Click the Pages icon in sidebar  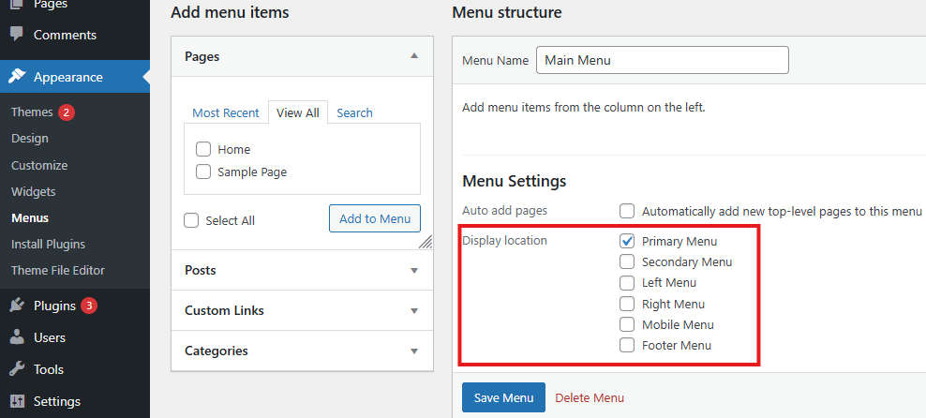pyautogui.click(x=17, y=4)
